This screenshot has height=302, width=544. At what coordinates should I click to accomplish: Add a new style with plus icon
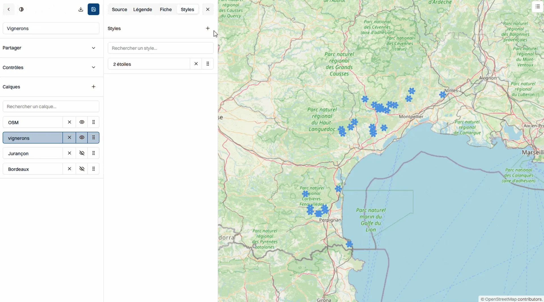[208, 28]
